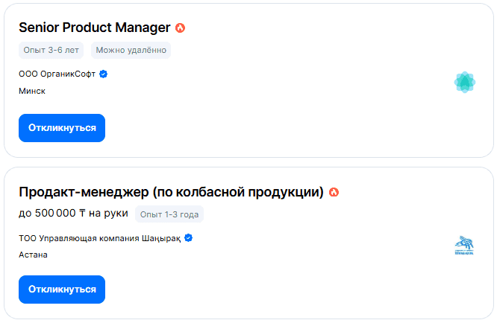Click the Астана location text
Screen dimensions: 497x323
34,255
